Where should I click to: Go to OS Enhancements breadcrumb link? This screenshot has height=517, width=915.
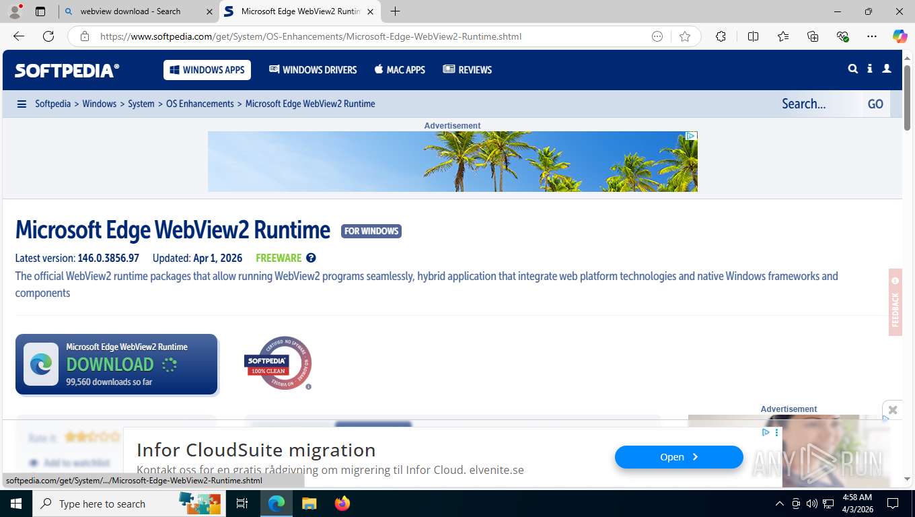[x=200, y=104]
